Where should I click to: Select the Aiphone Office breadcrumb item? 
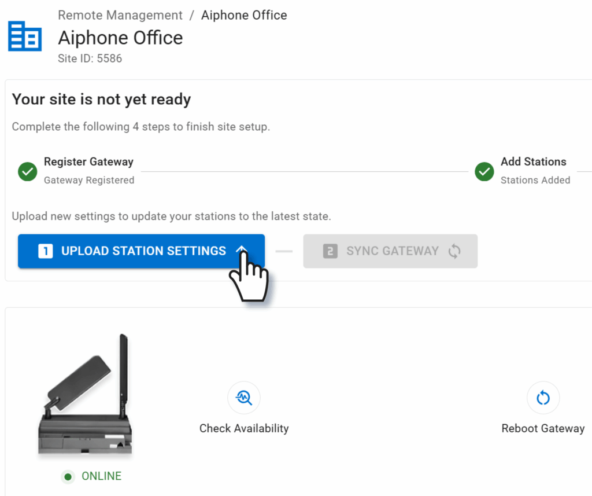click(x=244, y=15)
